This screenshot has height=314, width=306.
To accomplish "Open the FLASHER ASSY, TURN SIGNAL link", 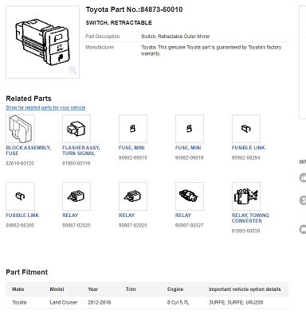I will [80, 150].
